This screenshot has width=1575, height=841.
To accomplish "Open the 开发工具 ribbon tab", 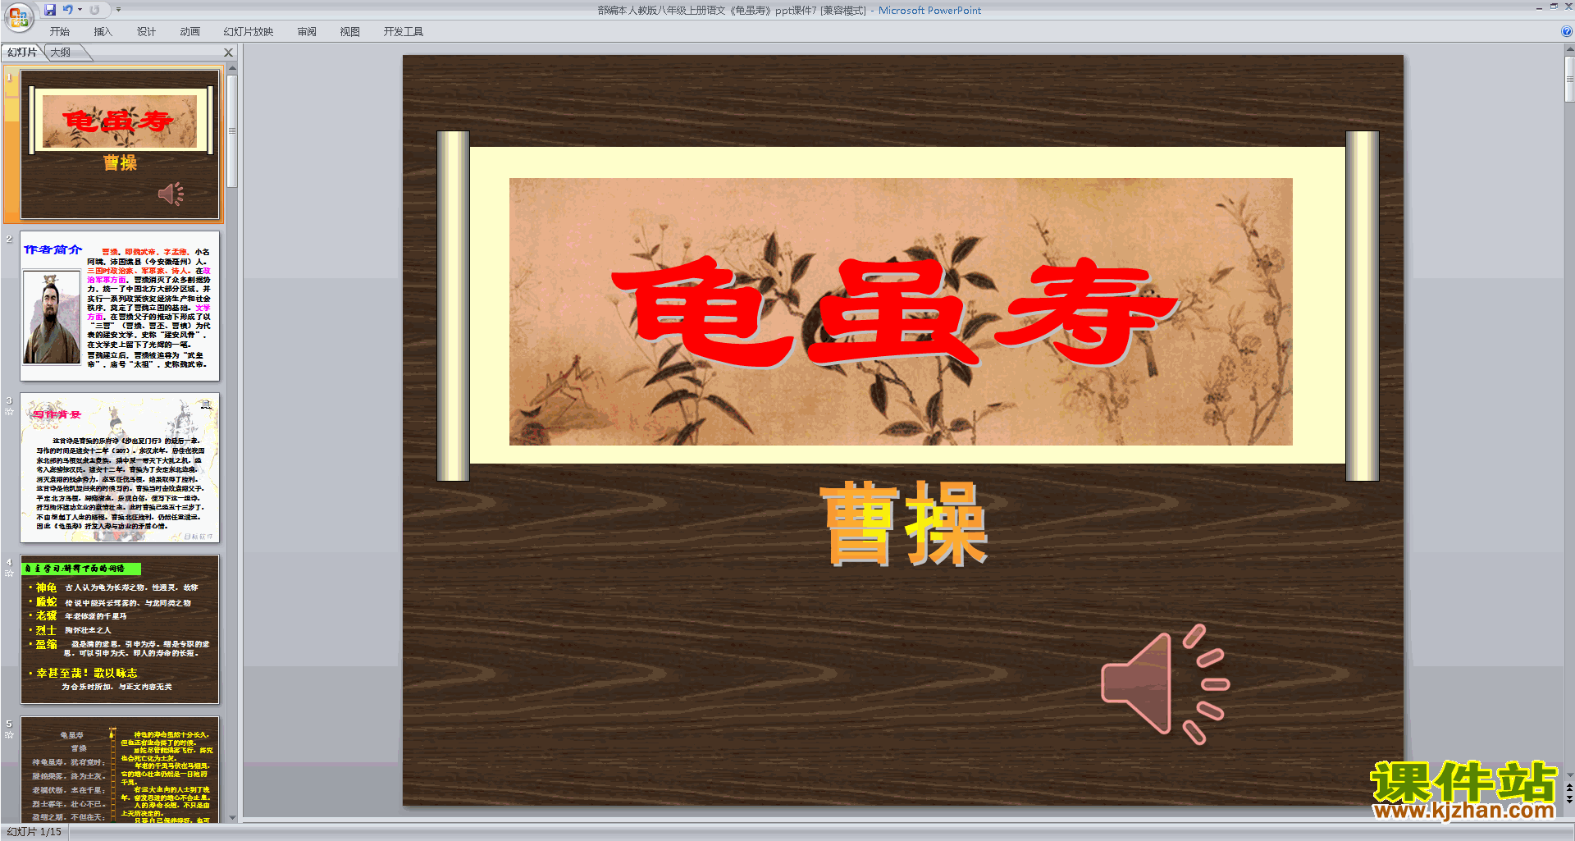I will click(x=404, y=32).
